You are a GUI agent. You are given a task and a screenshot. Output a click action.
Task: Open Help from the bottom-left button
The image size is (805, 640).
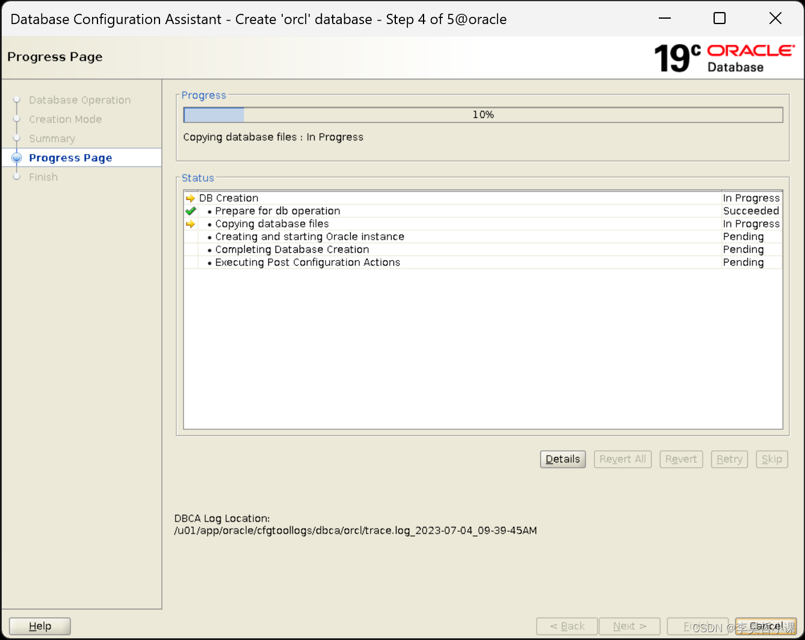coord(40,626)
